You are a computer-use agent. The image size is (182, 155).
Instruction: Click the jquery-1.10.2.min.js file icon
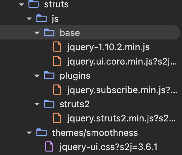tap(57, 47)
